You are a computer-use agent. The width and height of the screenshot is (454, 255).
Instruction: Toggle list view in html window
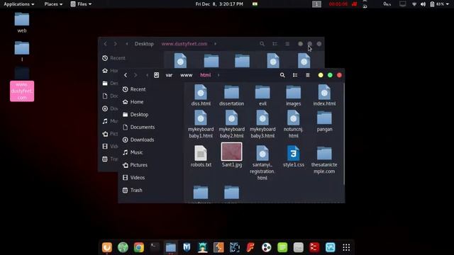point(295,75)
